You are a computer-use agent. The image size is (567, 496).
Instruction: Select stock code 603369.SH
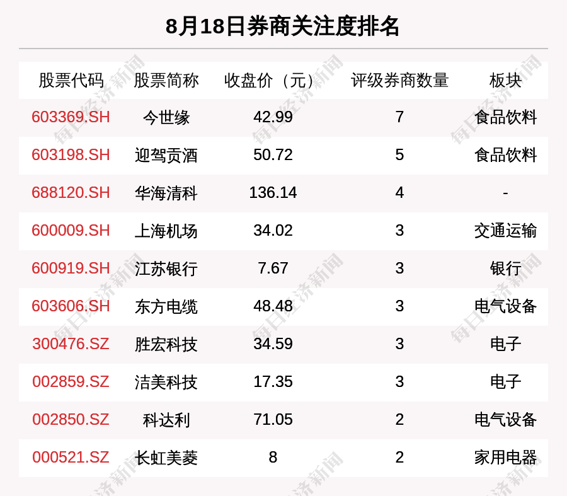(71, 117)
